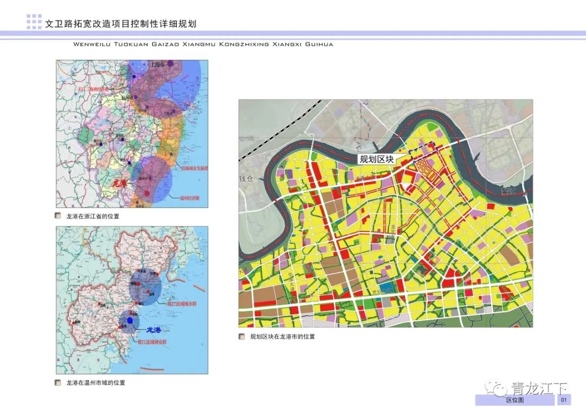Click the page number 01 box
Screen dimensions: 586x414
tap(564, 400)
